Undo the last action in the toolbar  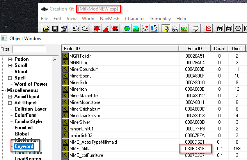(76, 28)
